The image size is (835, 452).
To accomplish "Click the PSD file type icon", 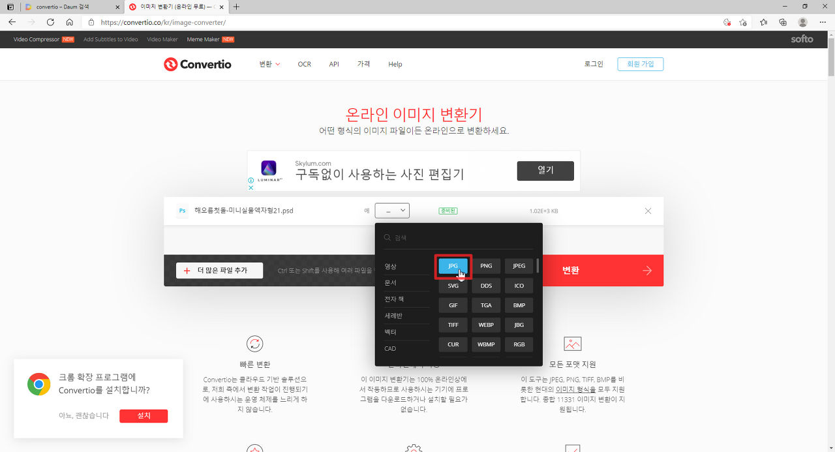I will (x=183, y=211).
